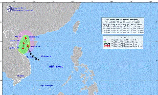Click the red storm icon at 20/10/23 - 04h
Viewport: 158px width, 95px height.
[26, 38]
